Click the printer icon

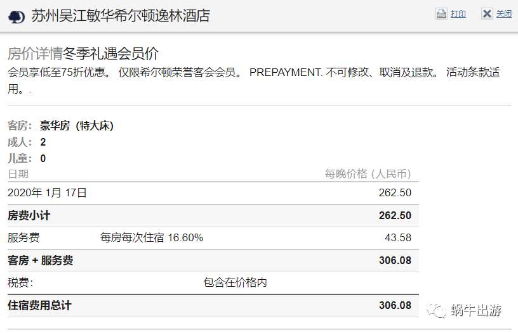[441, 14]
